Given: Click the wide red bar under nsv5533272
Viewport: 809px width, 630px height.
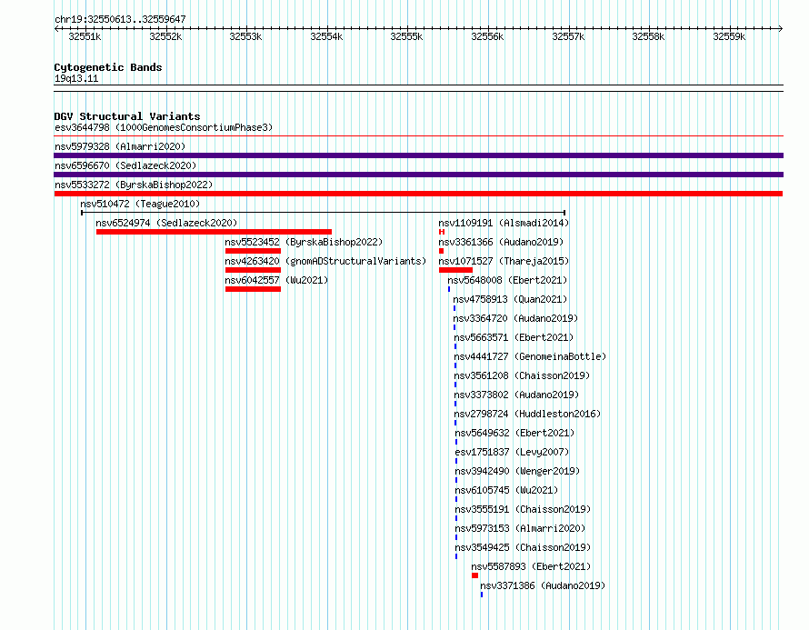Looking at the screenshot, I should click(418, 194).
